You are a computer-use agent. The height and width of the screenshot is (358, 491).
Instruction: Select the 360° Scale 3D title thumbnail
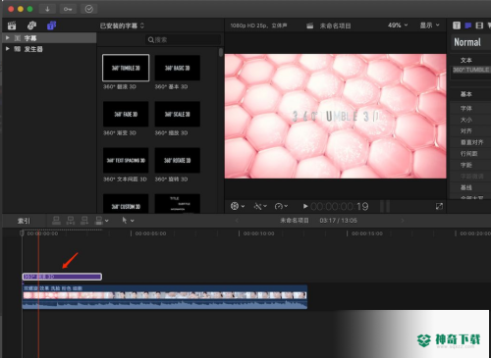177,114
